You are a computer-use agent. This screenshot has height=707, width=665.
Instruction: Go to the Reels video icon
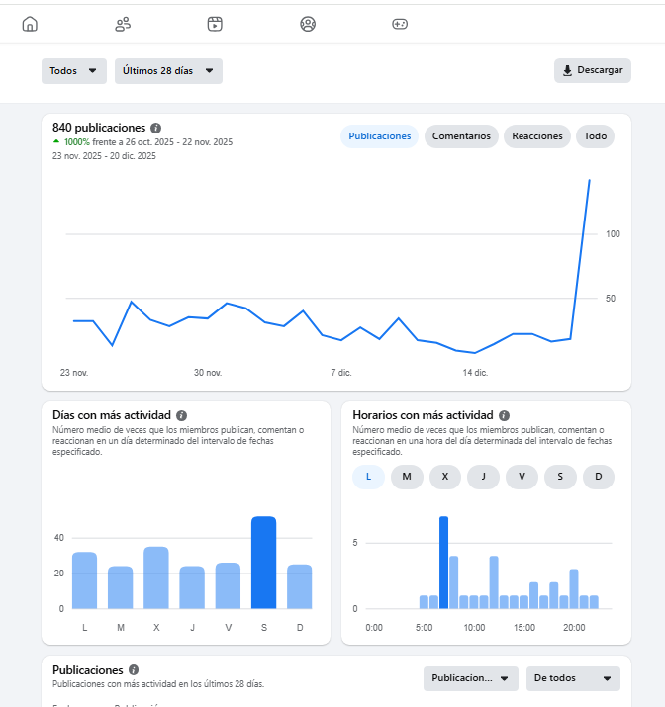pyautogui.click(x=215, y=24)
